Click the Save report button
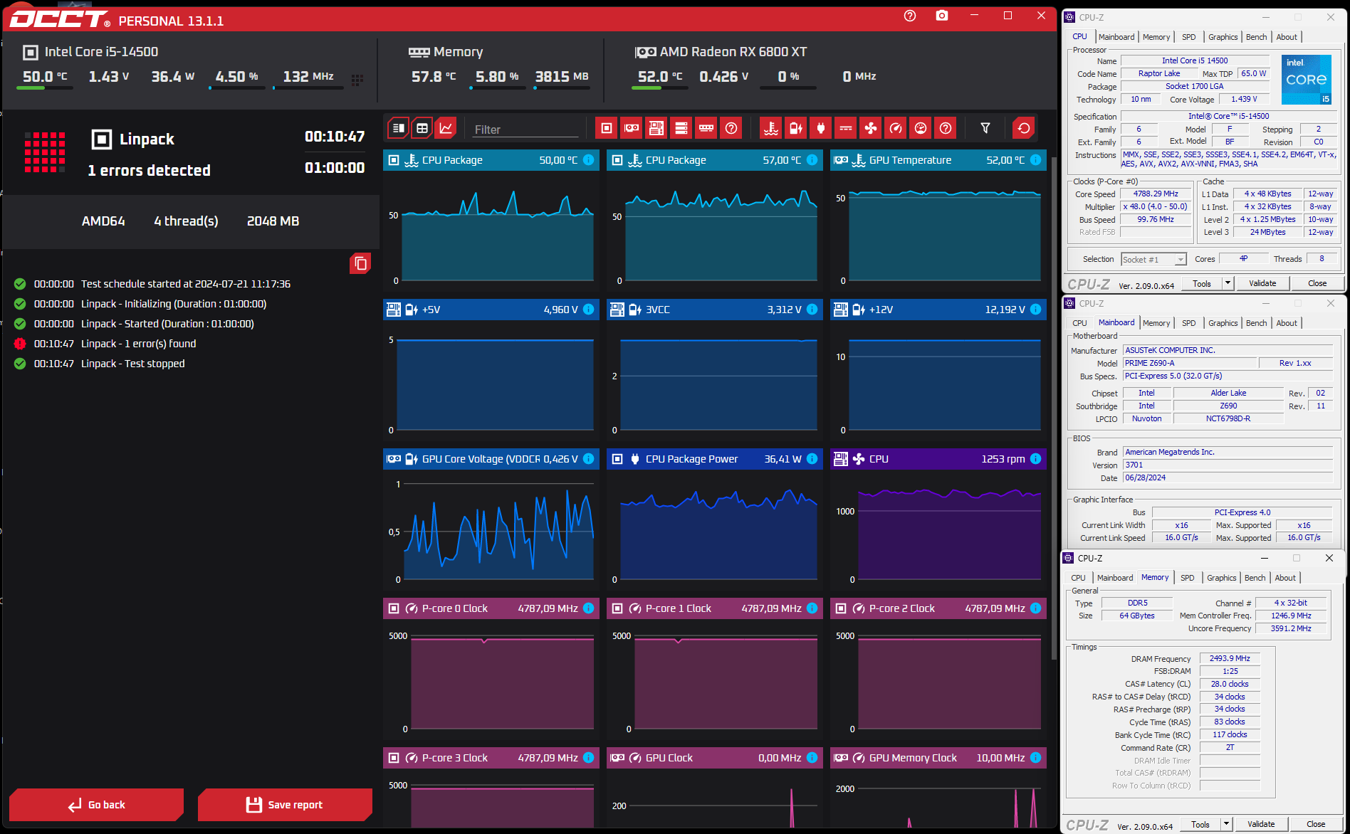 (x=285, y=805)
